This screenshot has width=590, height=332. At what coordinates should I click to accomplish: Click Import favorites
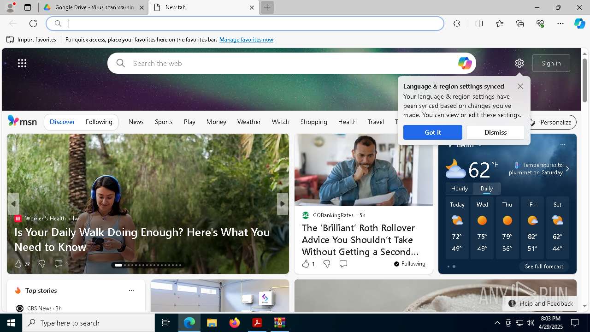(31, 40)
